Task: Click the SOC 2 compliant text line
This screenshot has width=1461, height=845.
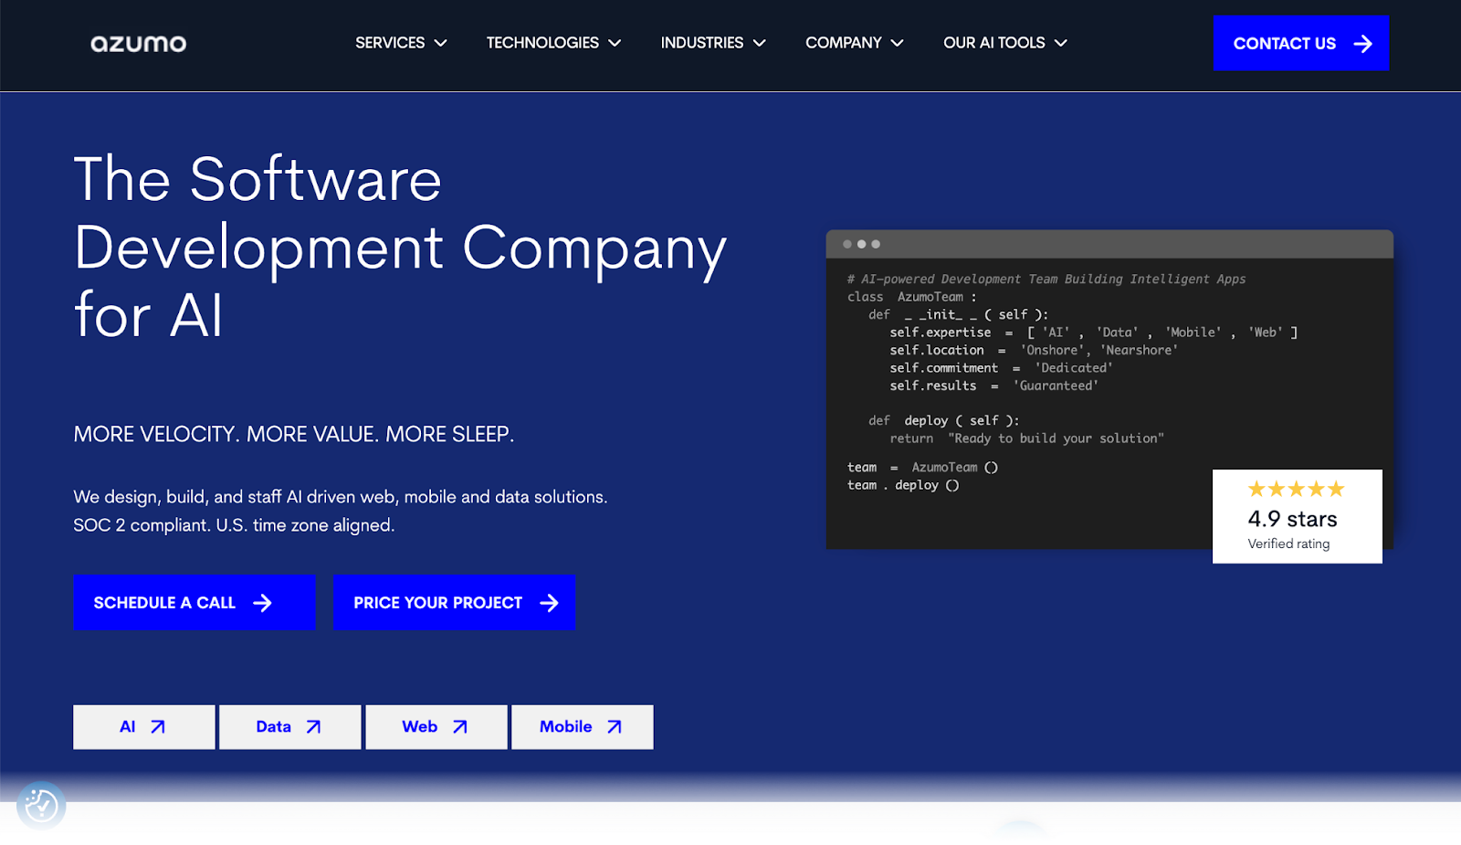Action: coord(234,525)
